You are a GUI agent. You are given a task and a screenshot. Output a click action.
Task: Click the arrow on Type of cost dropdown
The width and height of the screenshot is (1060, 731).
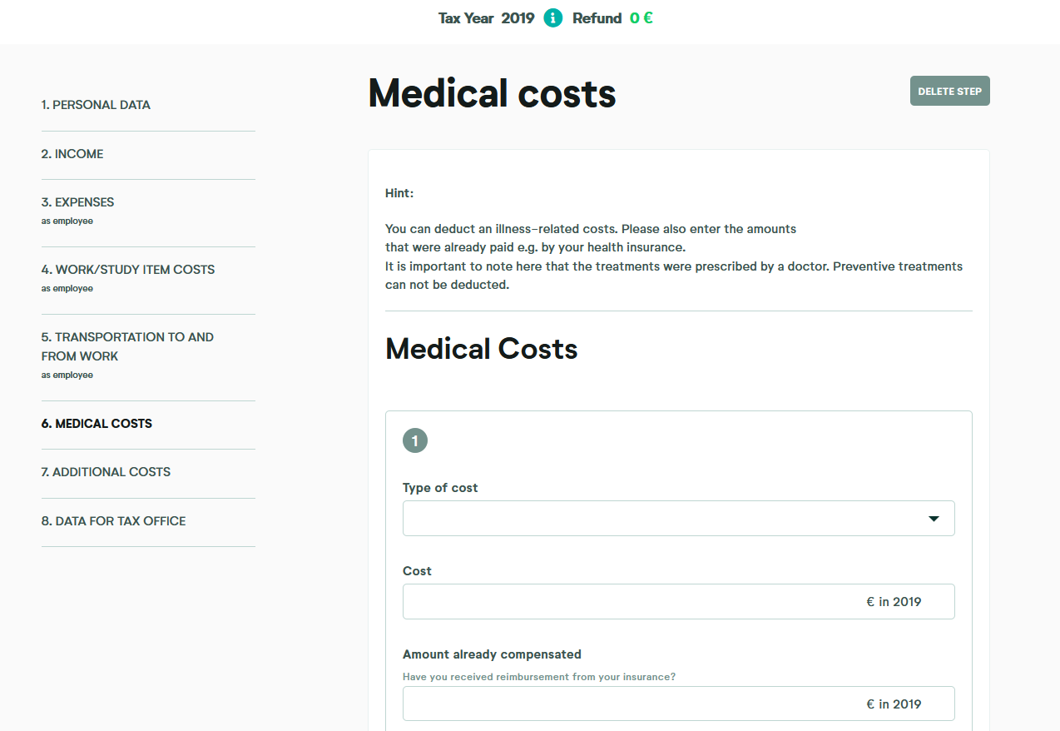tap(934, 519)
